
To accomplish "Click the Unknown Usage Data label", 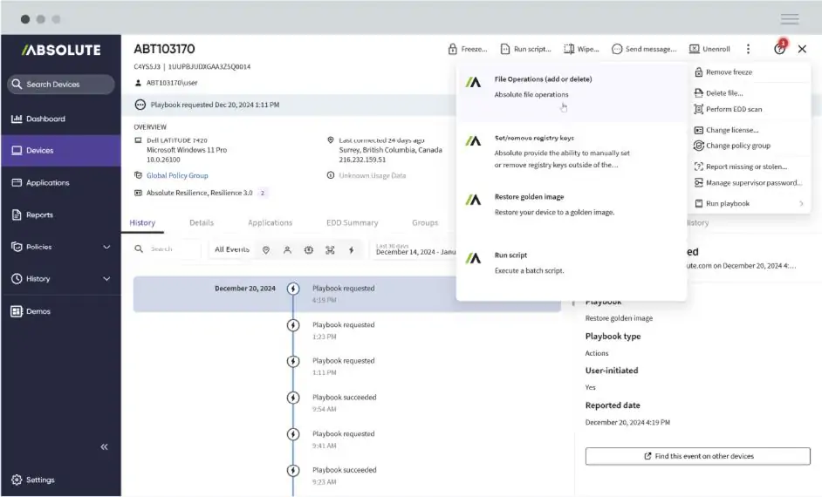I will [x=373, y=175].
